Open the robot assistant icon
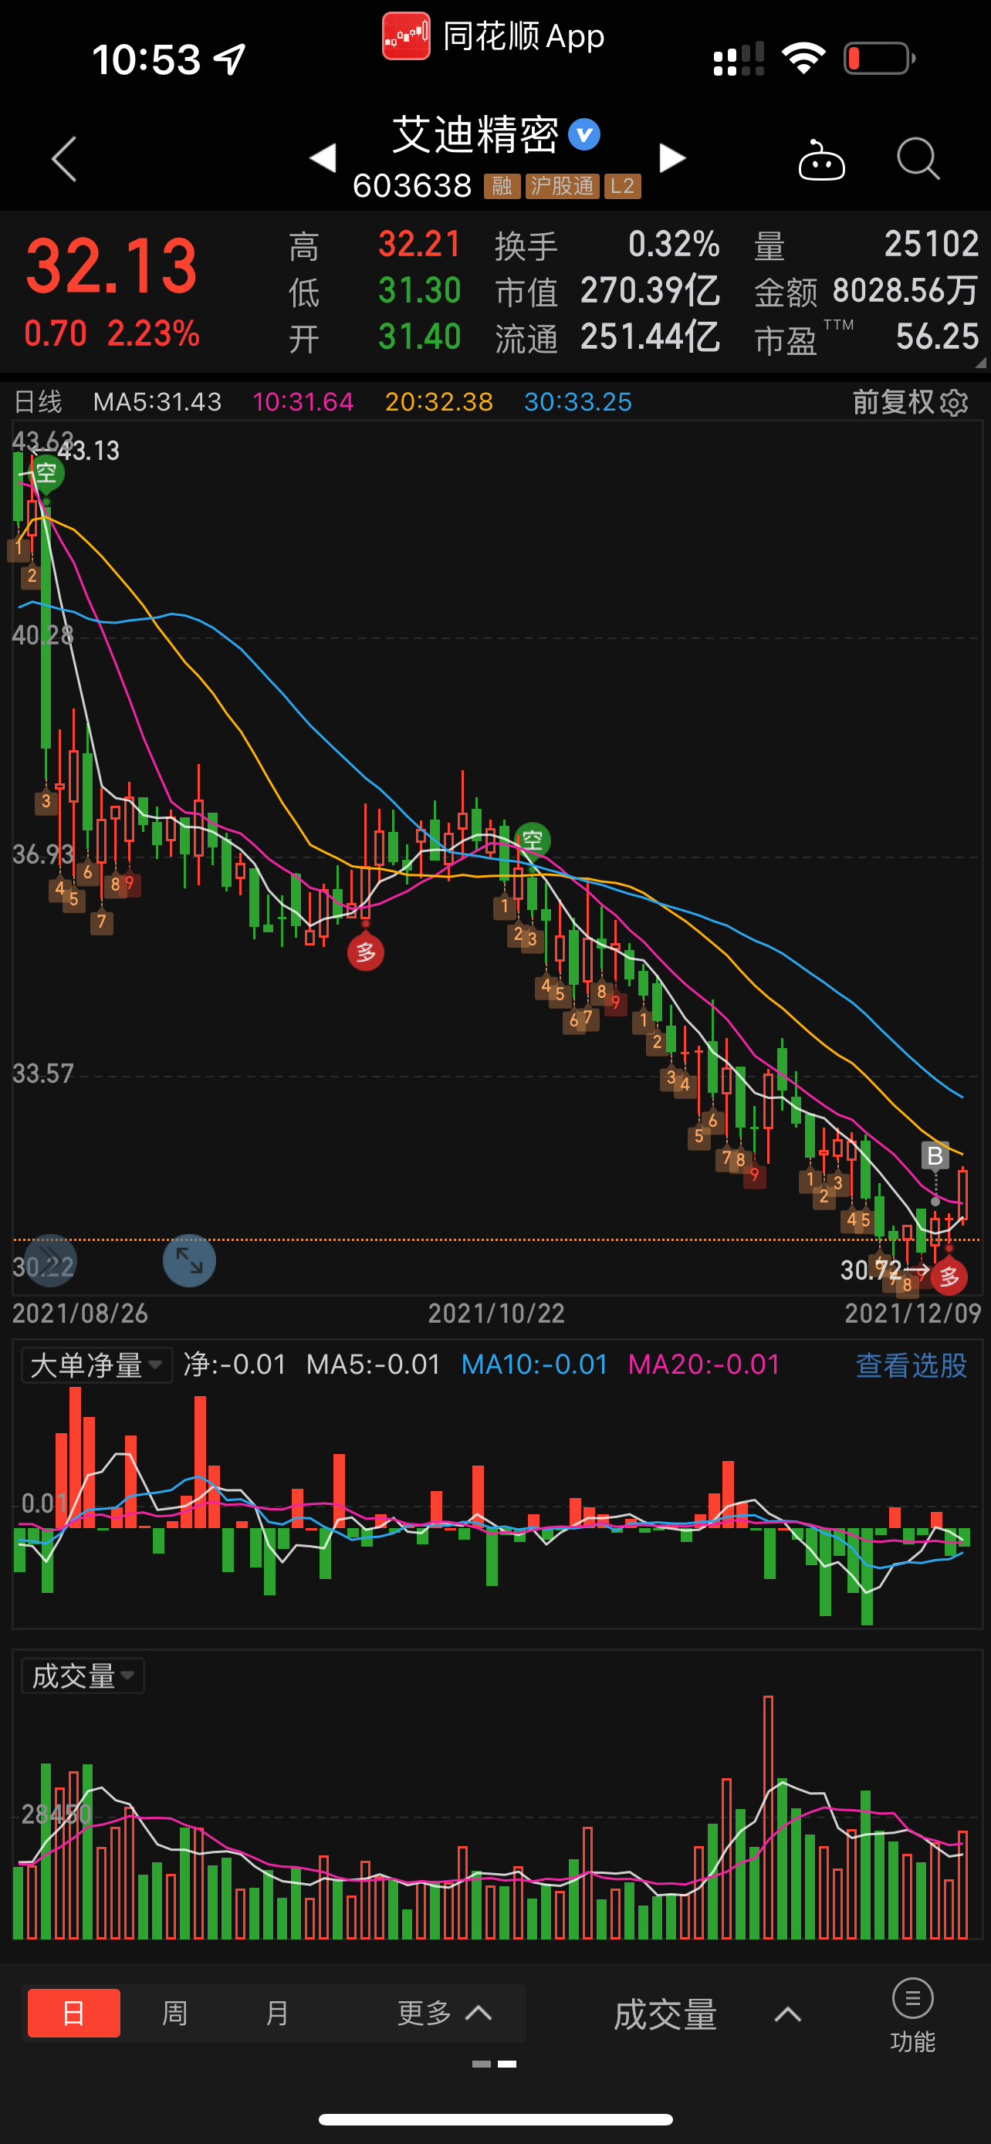This screenshot has width=991, height=2144. [x=821, y=160]
